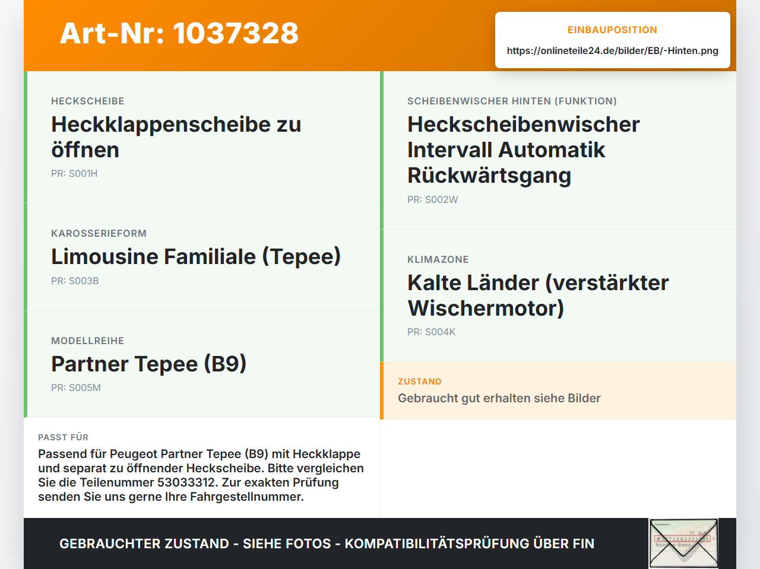The width and height of the screenshot is (760, 569).
Task: Click the vehicle registration thumbnail image
Action: point(684,543)
